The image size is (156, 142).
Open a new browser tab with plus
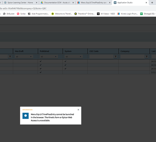point(152,3)
